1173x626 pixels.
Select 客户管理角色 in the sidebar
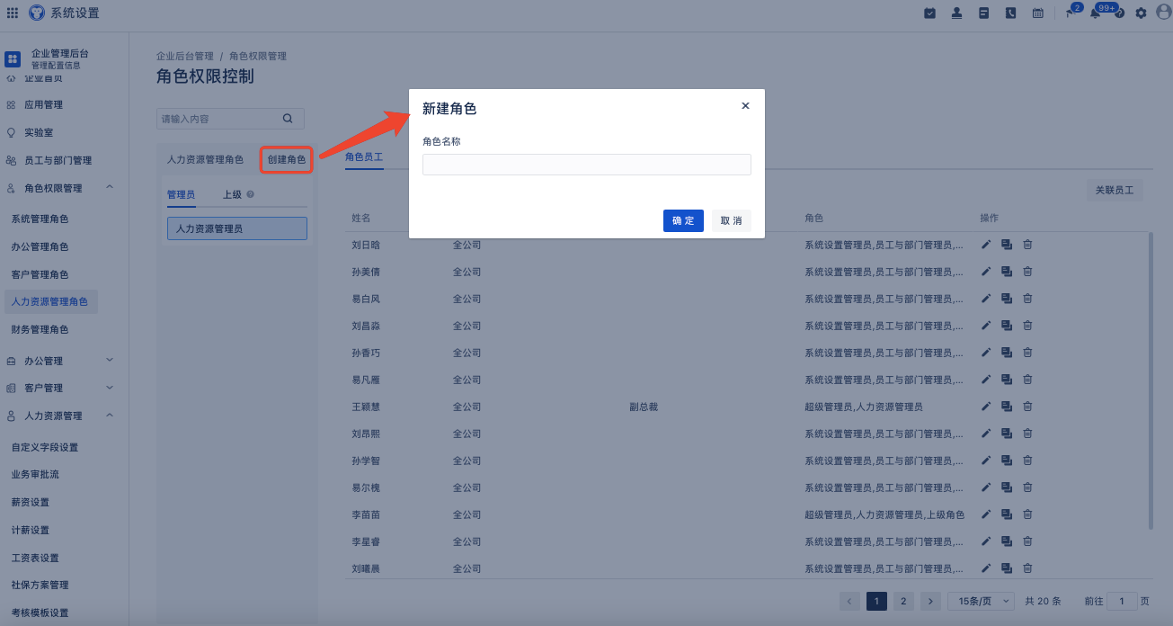coord(40,274)
